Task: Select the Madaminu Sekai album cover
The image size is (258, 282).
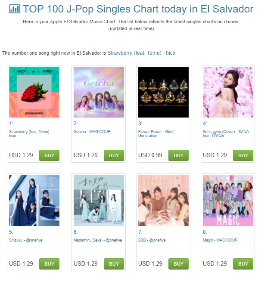Action: coord(99,201)
